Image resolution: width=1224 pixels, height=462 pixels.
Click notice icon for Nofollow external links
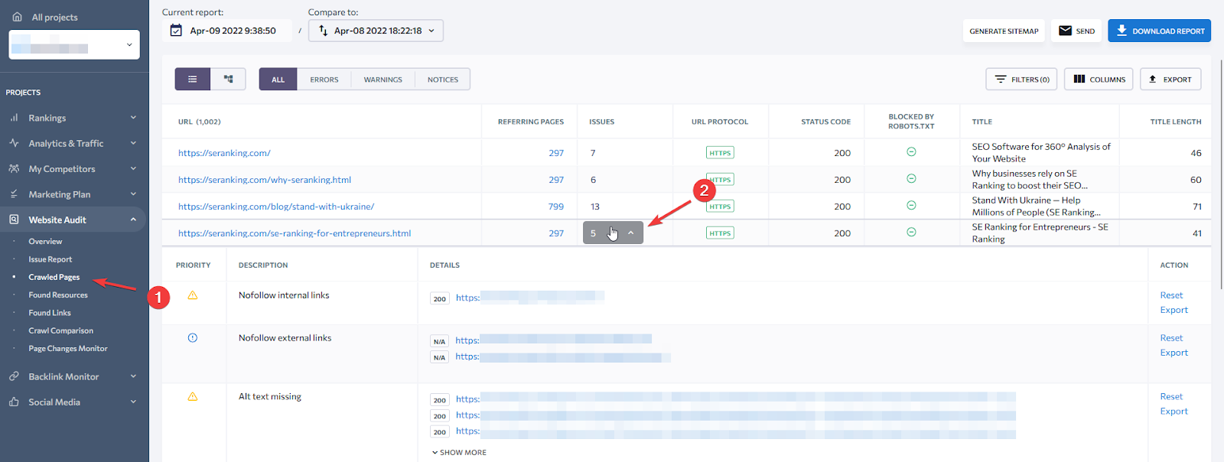click(193, 338)
